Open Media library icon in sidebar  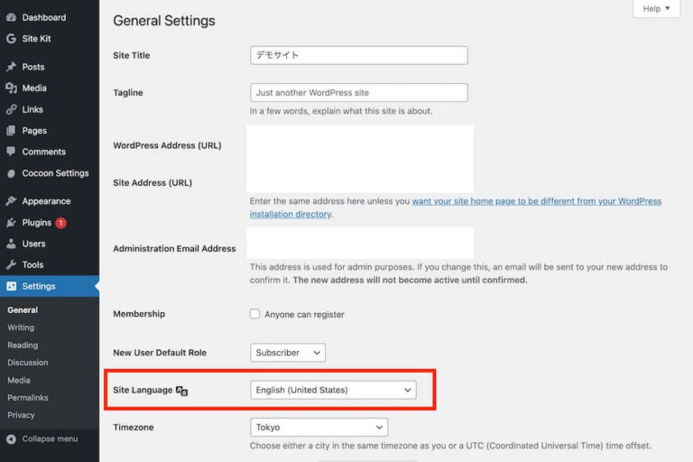[x=11, y=88]
